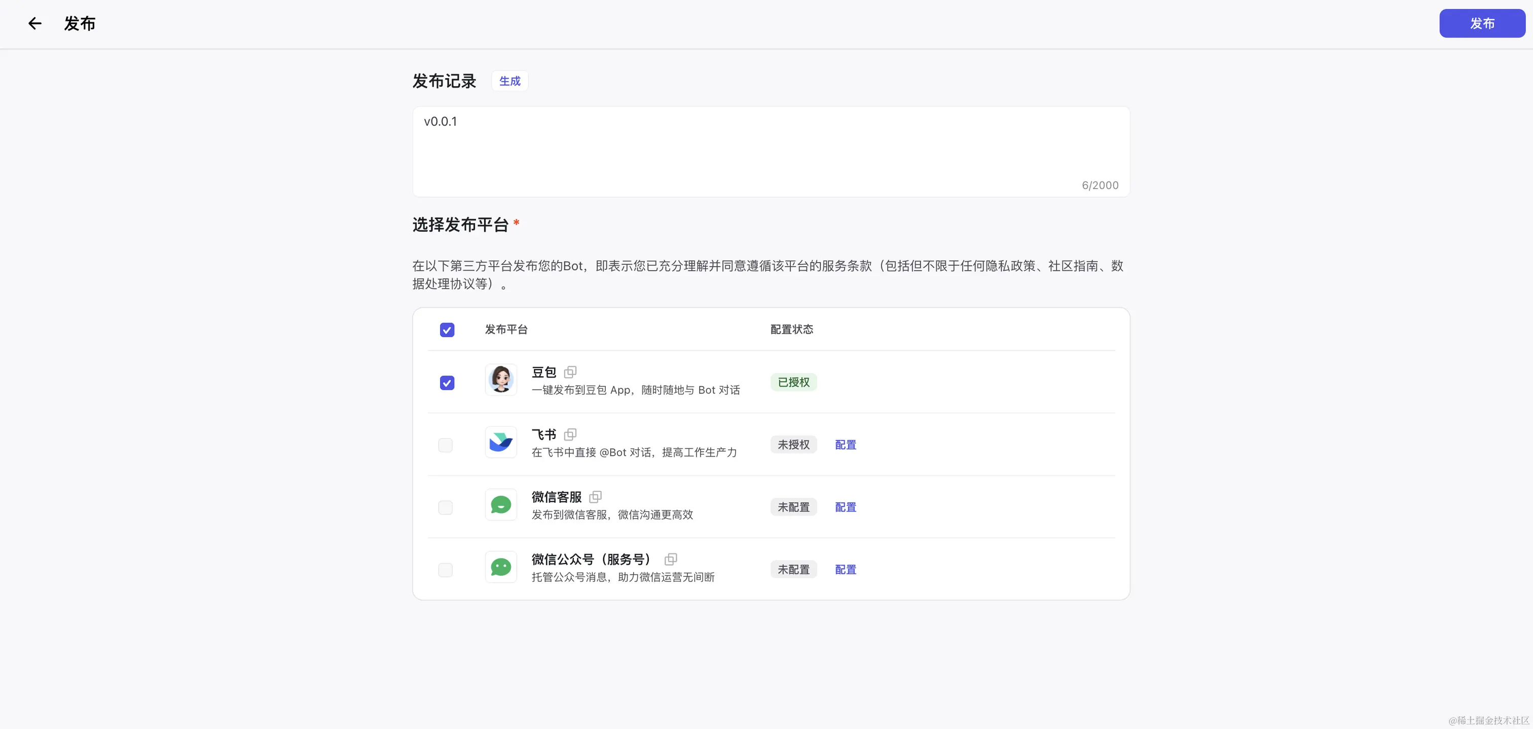The image size is (1533, 729).
Task: Click copy icon next to 微信客服
Action: 595,497
